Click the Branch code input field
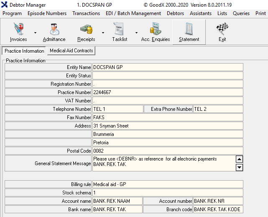Viewport: 268px width, 217px height. point(218,209)
